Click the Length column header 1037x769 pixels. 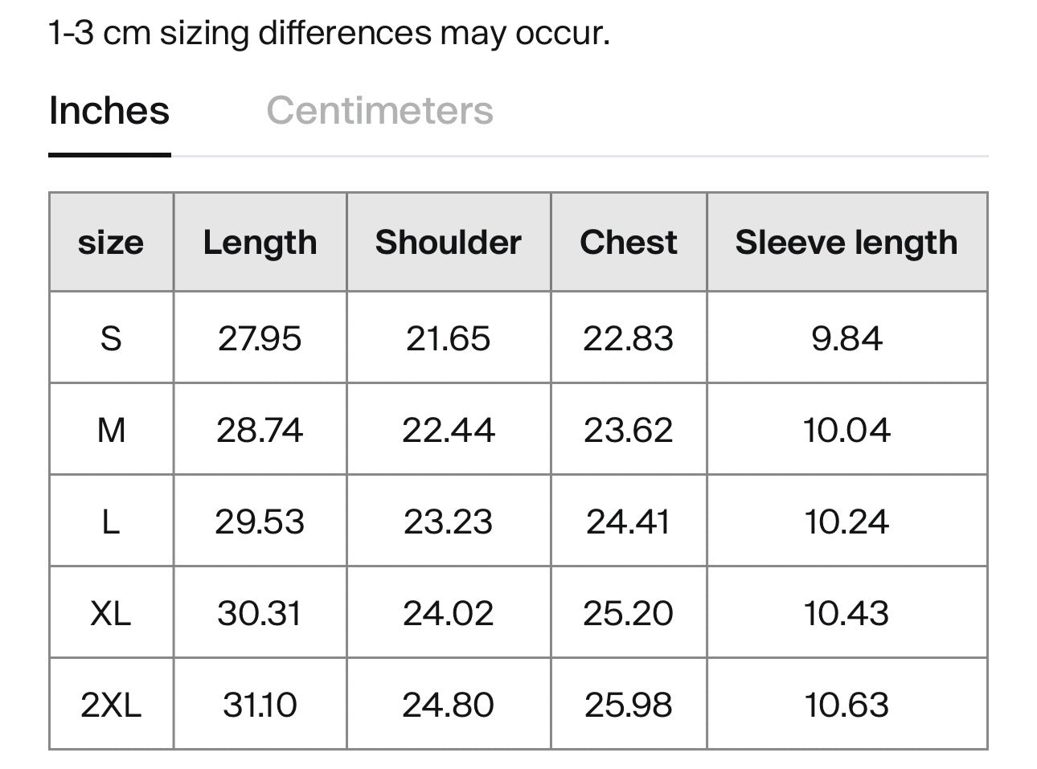260,242
